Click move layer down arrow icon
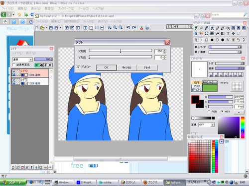The width and height of the screenshot is (249, 186). pos(36,167)
